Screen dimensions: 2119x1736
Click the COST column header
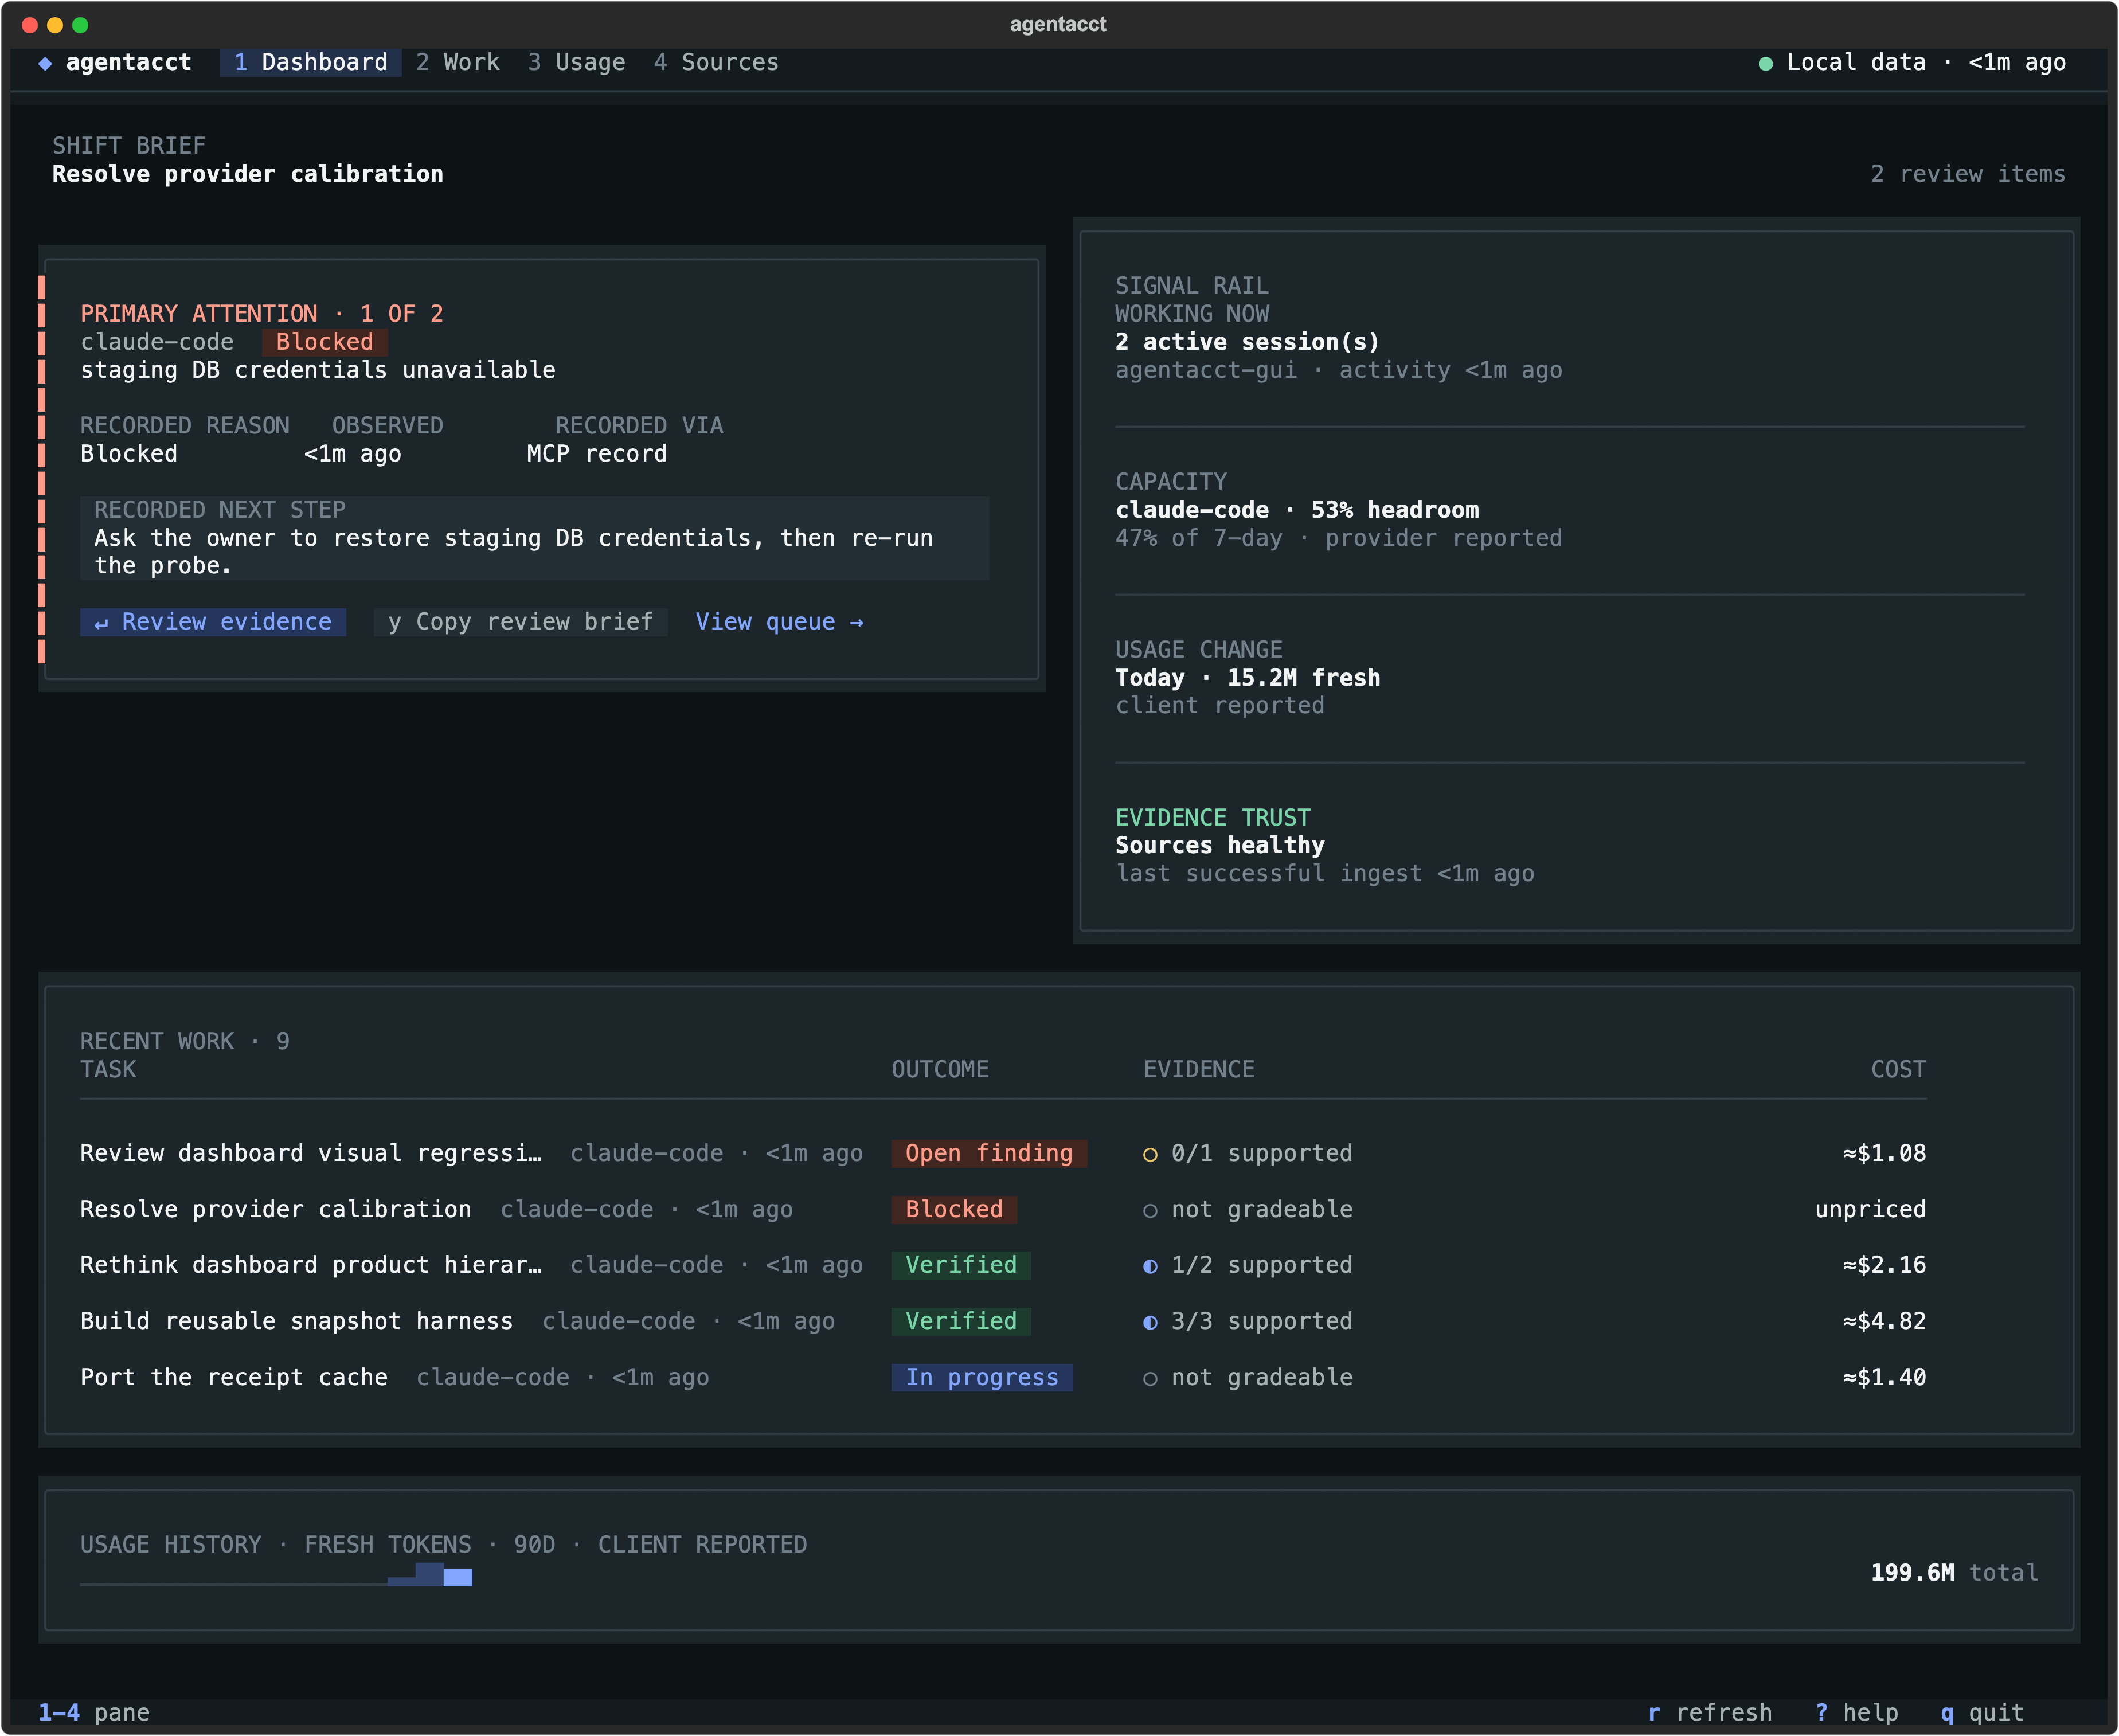(1898, 1069)
